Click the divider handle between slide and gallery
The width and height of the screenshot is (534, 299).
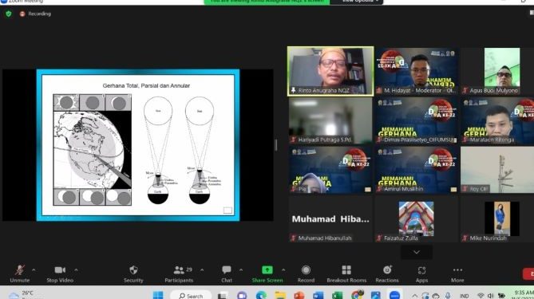pyautogui.click(x=276, y=145)
